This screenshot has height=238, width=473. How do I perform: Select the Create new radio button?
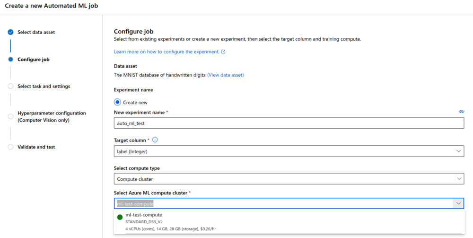click(x=118, y=102)
